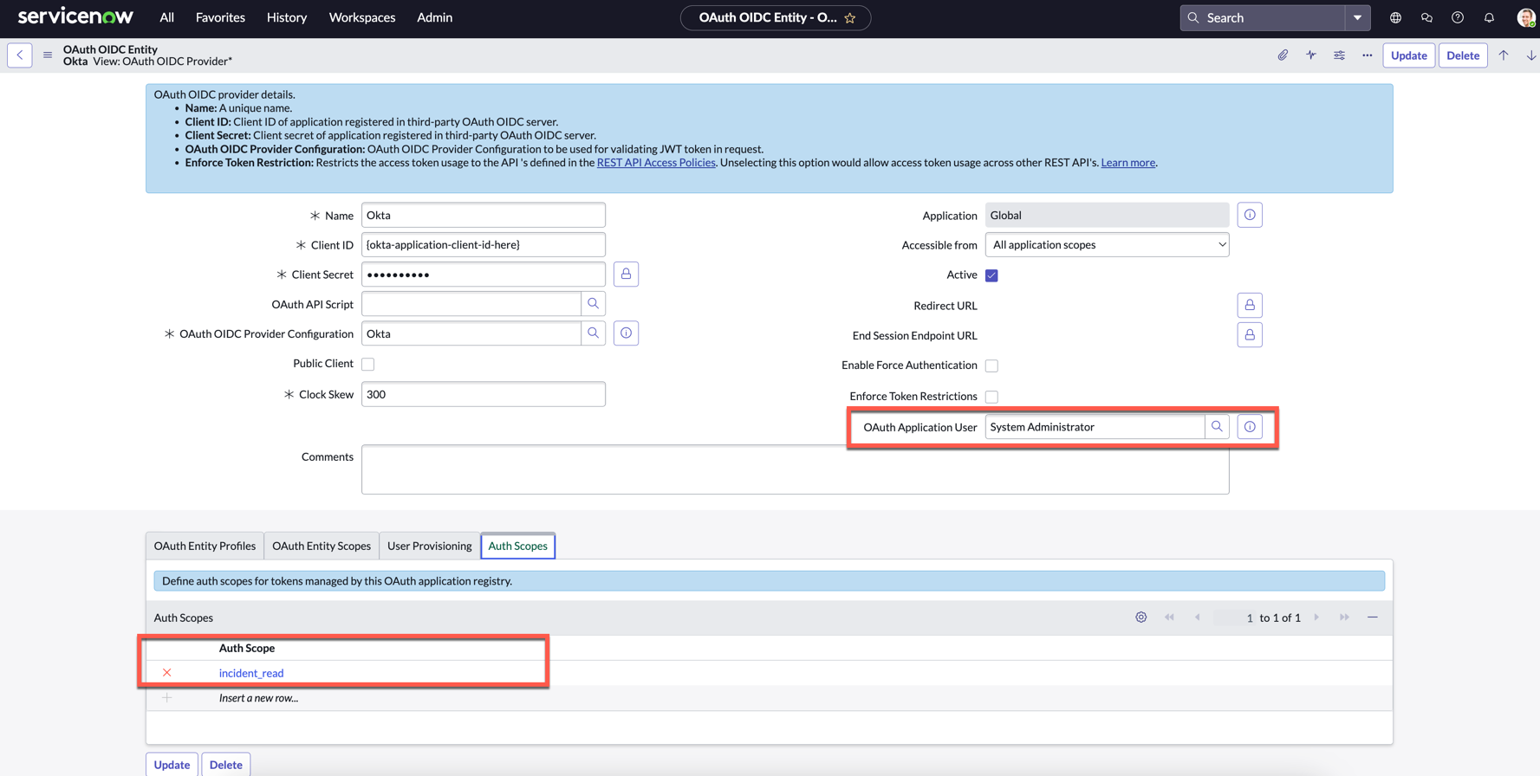The width and height of the screenshot is (1540, 776).
Task: Look up OAuth Application User magnifier
Action: (1217, 427)
